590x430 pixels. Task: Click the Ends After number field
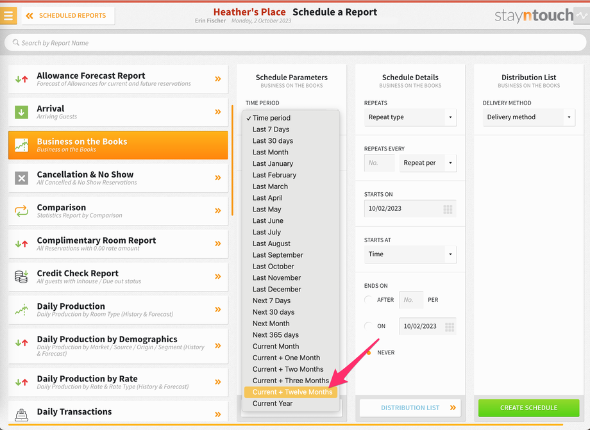pyautogui.click(x=411, y=299)
